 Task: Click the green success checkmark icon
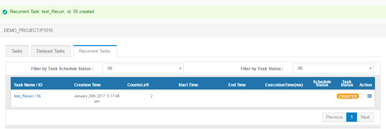coord(5,12)
